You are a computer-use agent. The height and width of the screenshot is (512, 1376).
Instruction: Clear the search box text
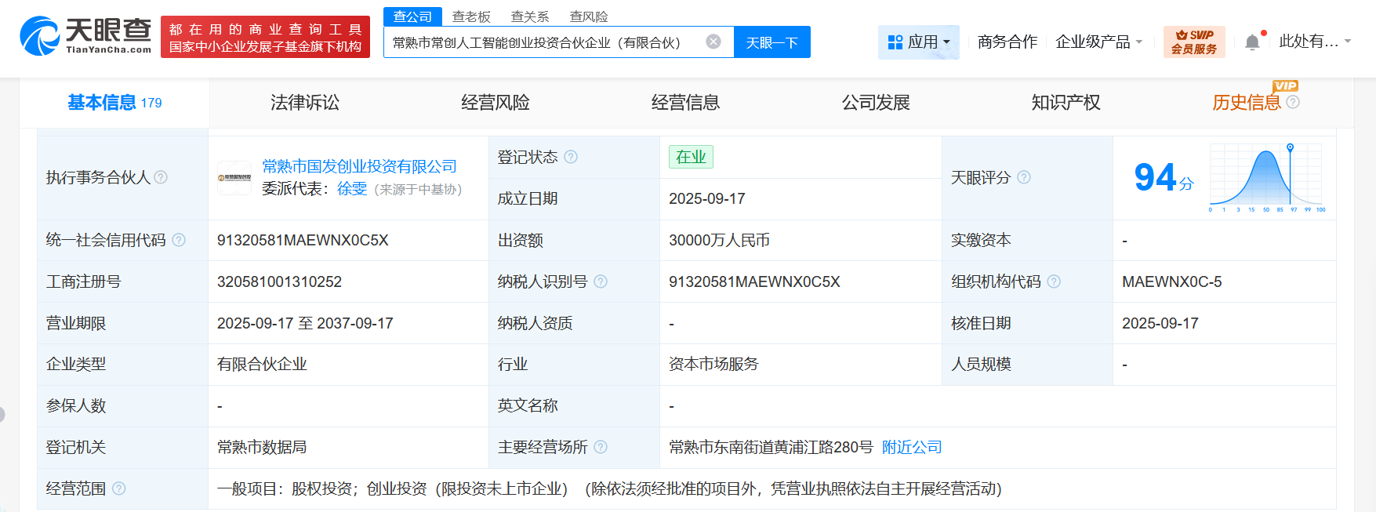coord(713,42)
